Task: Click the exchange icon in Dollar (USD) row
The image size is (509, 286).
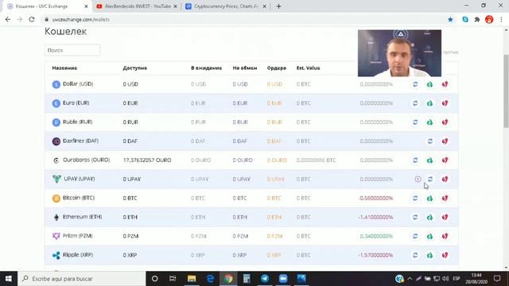Action: click(415, 84)
